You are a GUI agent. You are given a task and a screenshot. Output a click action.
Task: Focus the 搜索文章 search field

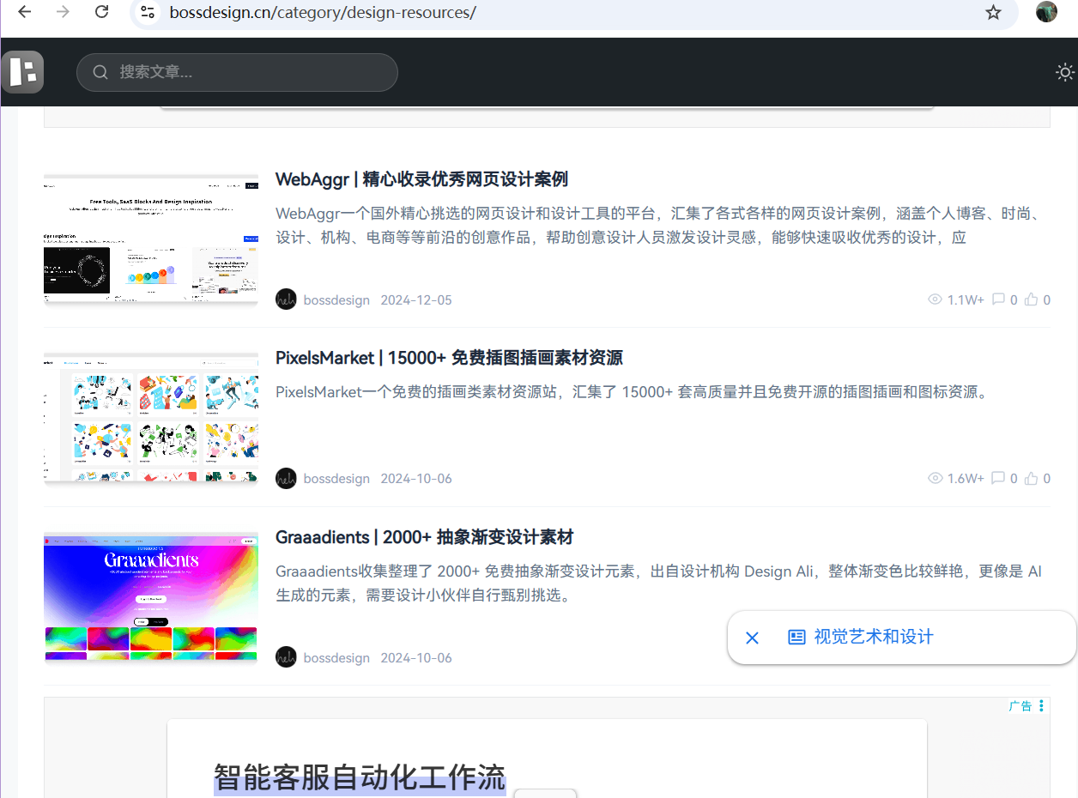click(237, 72)
